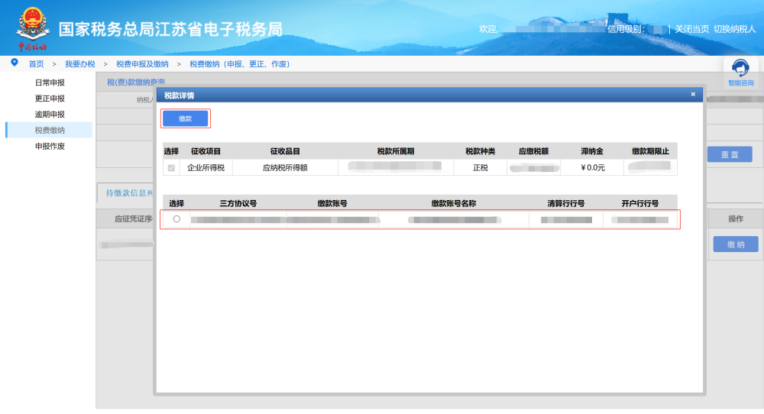Click the 税(费)款缴纳查询 panel title

tap(135, 82)
